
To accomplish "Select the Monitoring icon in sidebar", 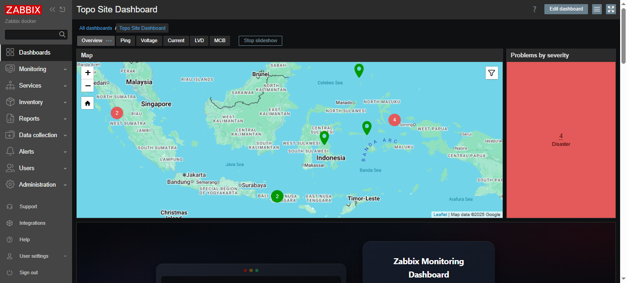I will pyautogui.click(x=10, y=69).
